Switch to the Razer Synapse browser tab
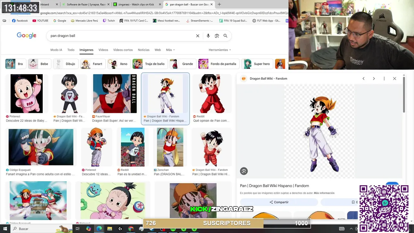This screenshot has height=233, width=414. click(86, 5)
